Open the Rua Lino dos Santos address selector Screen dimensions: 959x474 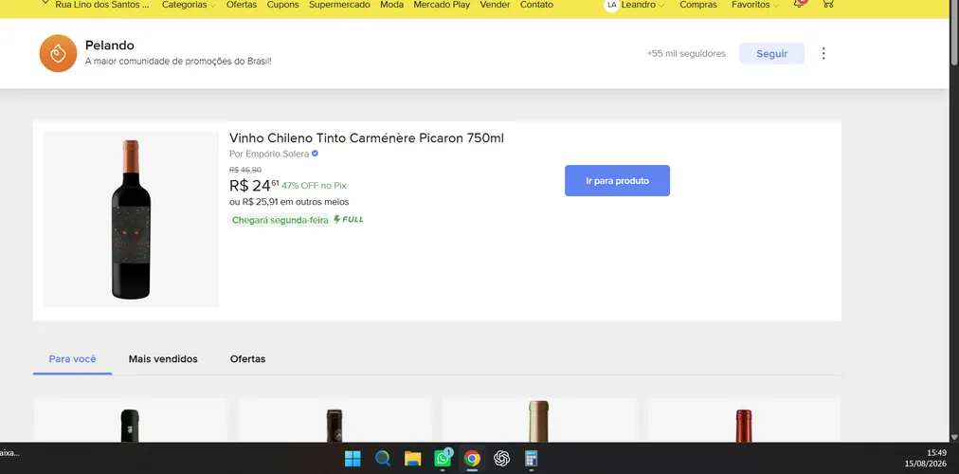point(97,5)
